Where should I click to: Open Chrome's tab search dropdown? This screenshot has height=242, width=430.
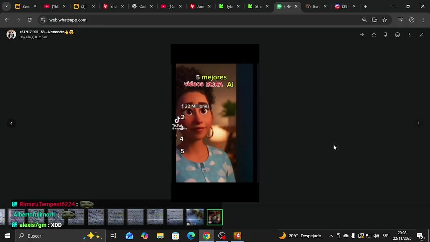pos(6,6)
